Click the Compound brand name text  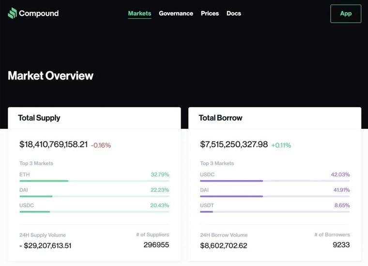click(39, 14)
